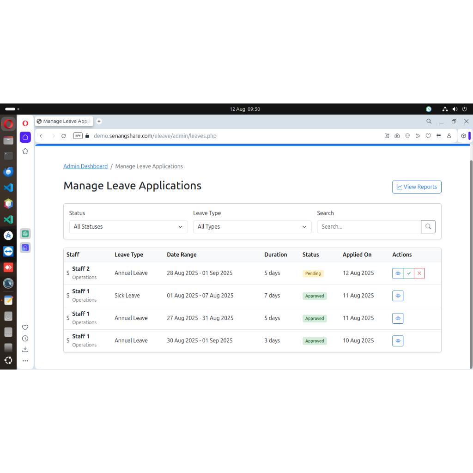Open Opera sidebar history clock icon
The width and height of the screenshot is (473, 473).
coord(25,339)
